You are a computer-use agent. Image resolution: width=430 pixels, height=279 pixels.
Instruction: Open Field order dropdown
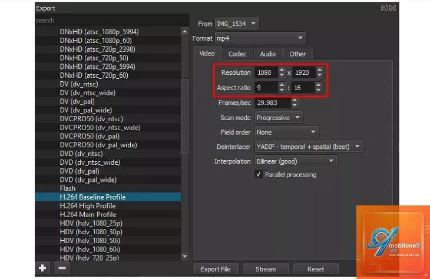pos(287,132)
